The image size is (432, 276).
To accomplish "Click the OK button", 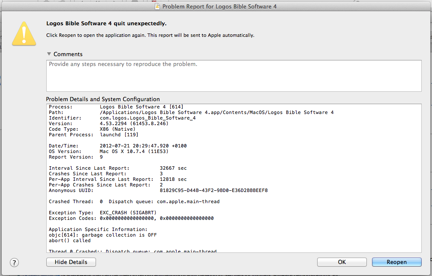I will pos(342,262).
